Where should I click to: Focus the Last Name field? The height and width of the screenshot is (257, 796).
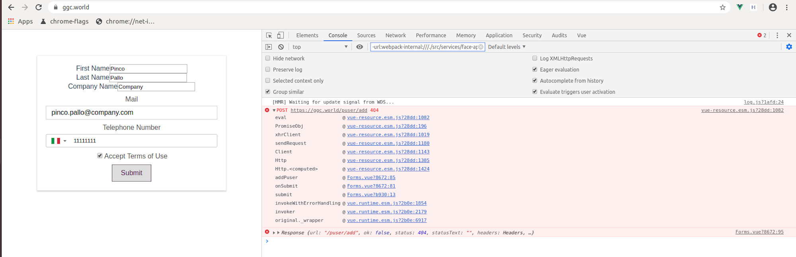coord(148,78)
